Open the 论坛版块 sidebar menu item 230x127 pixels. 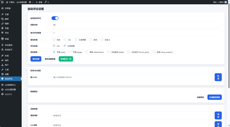[x=9, y=45]
